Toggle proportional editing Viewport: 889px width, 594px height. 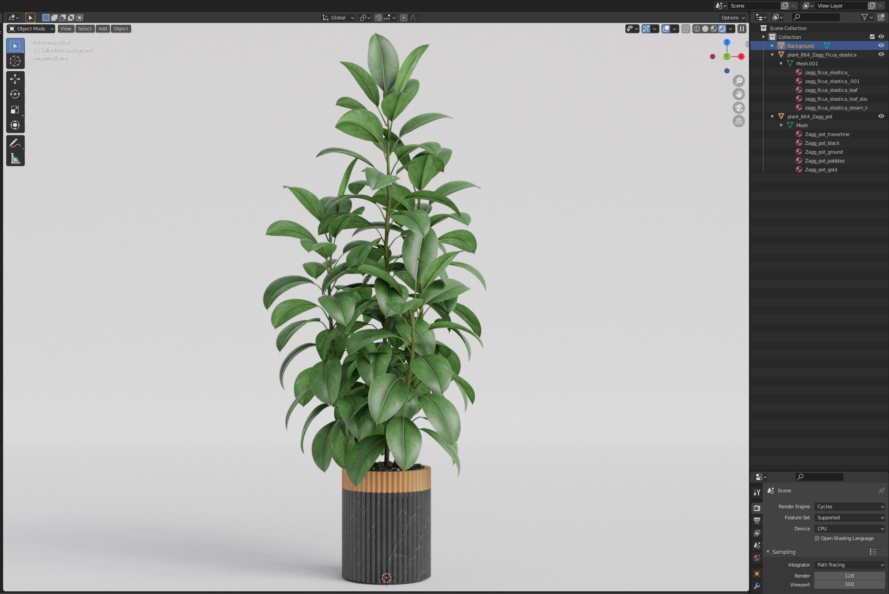tap(404, 18)
